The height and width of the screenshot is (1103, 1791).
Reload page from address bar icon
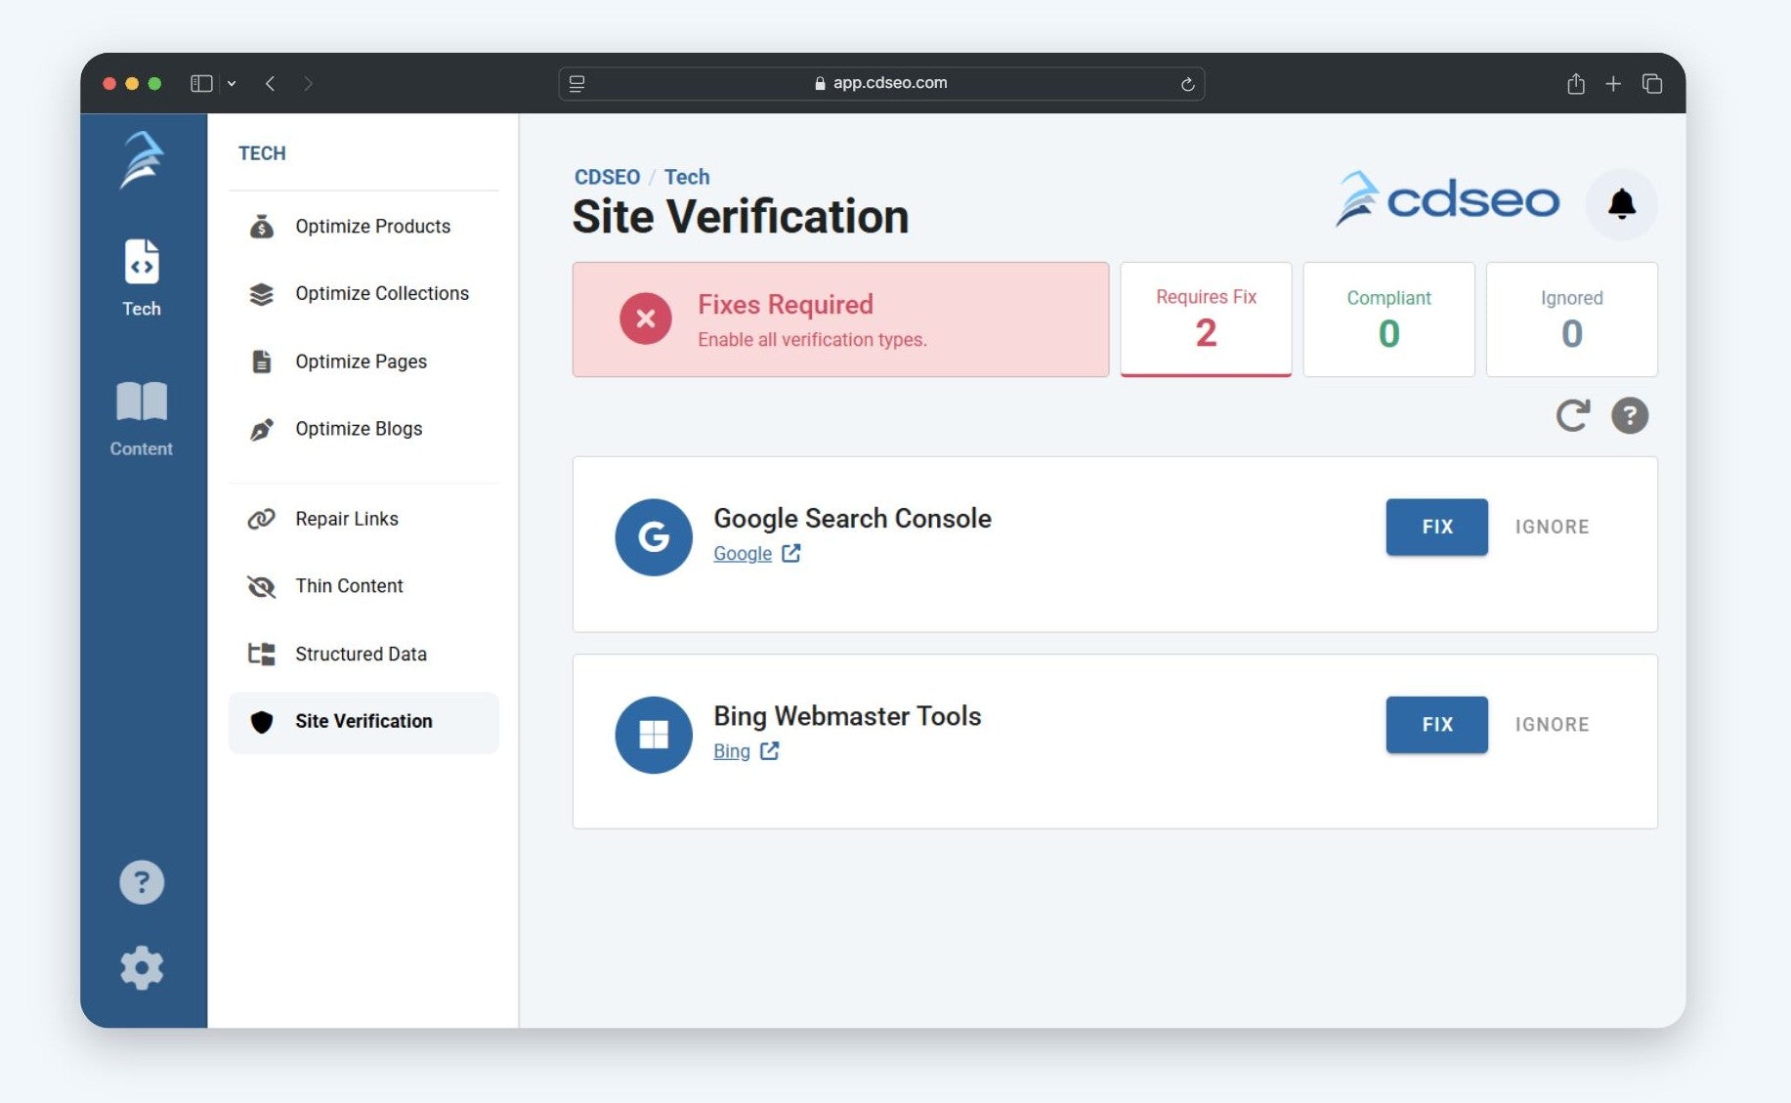tap(1187, 84)
